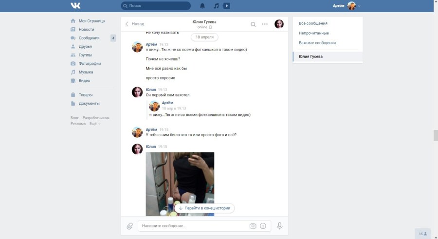Open notifications bell icon
438x239 pixels.
pyautogui.click(x=202, y=6)
